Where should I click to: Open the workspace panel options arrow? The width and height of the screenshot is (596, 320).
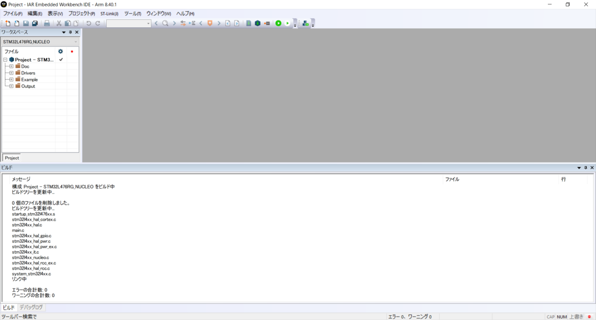(x=64, y=32)
